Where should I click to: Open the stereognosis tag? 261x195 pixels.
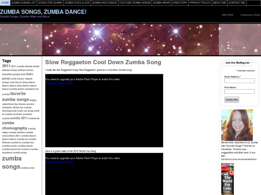point(9,111)
